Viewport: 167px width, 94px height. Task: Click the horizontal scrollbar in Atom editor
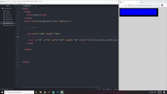point(62,87)
